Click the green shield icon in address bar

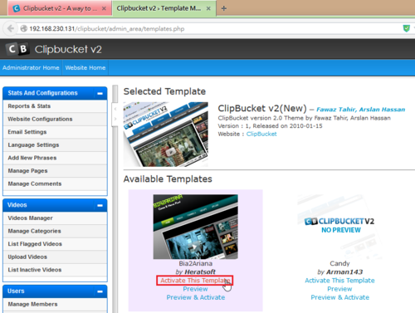coord(406,28)
